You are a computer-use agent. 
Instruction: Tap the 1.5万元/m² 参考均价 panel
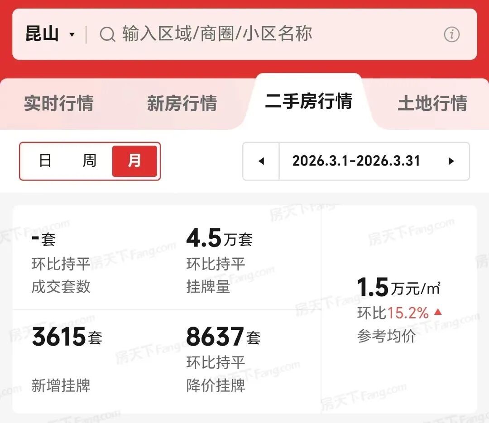(399, 310)
